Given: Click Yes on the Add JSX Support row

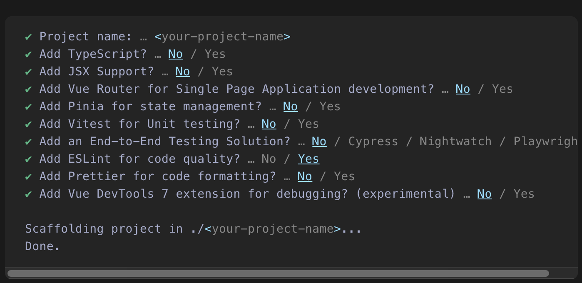Looking at the screenshot, I should coord(222,72).
